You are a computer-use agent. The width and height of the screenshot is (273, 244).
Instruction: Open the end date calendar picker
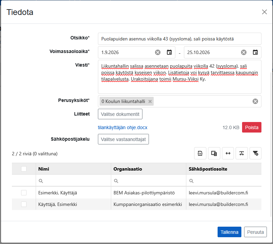255,52
